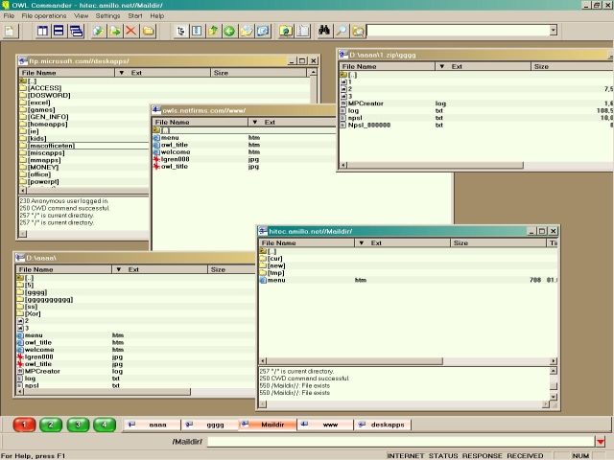
Task: Expand the red command line history arrow
Action: click(600, 442)
